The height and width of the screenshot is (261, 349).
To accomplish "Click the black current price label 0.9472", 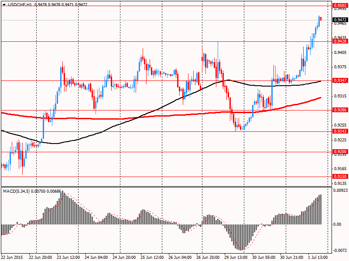I will tap(340, 20).
